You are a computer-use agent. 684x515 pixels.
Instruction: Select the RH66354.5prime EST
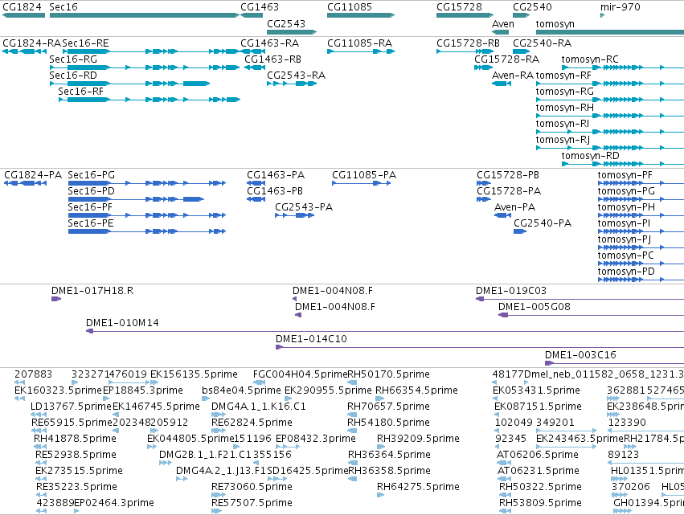point(380,399)
